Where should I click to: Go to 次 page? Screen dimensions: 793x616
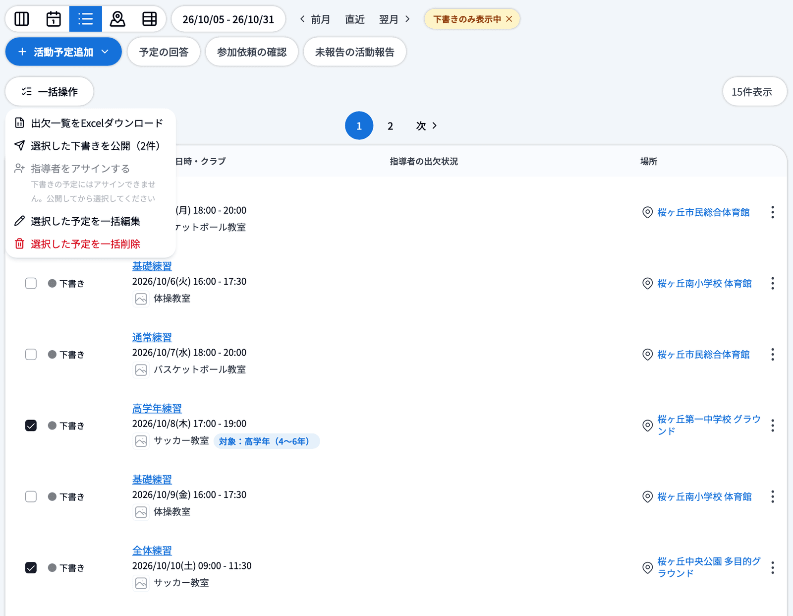(426, 125)
